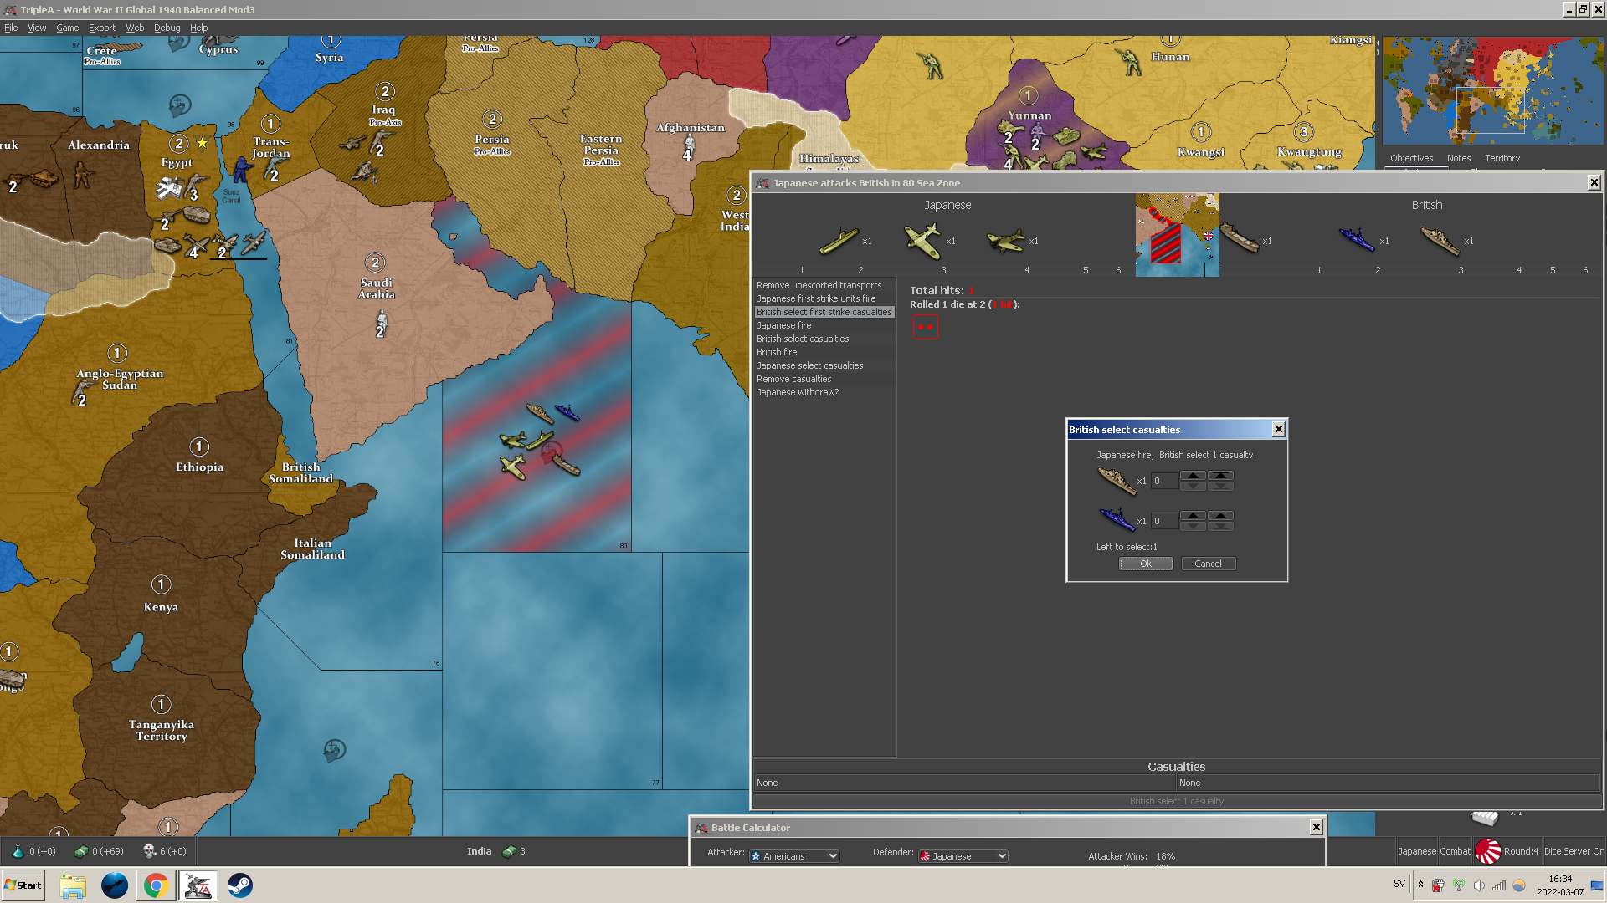Open the Defender nation dropdown
This screenshot has width=1607, height=903.
pyautogui.click(x=963, y=856)
